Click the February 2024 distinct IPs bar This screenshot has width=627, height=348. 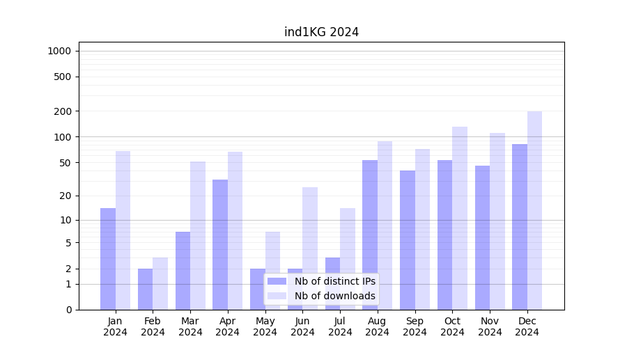(x=145, y=289)
